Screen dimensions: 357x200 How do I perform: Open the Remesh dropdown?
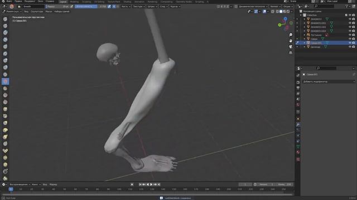[275, 7]
